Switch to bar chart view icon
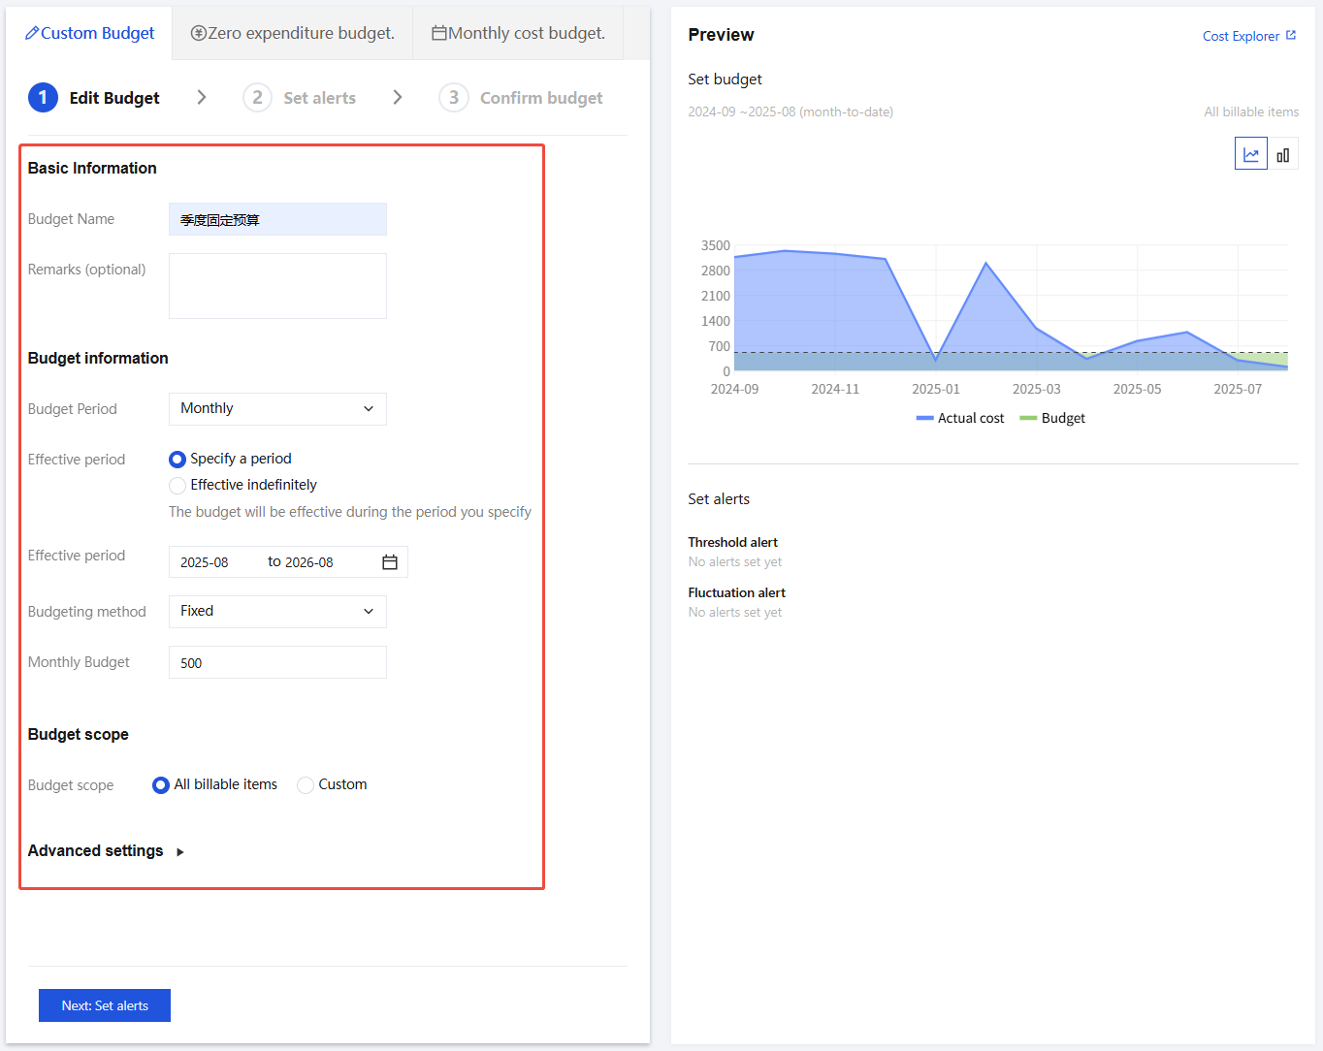 click(1282, 154)
